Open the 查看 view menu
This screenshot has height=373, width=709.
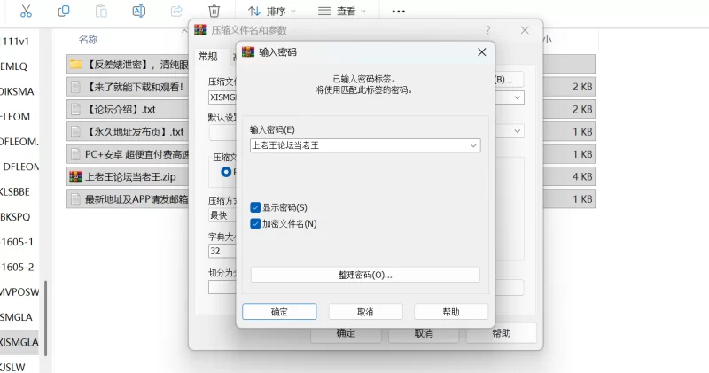341,11
